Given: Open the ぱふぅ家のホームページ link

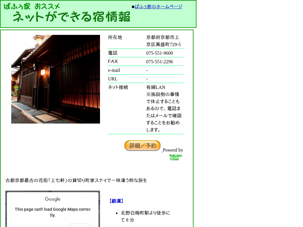Looking at the screenshot, I should [x=158, y=7].
